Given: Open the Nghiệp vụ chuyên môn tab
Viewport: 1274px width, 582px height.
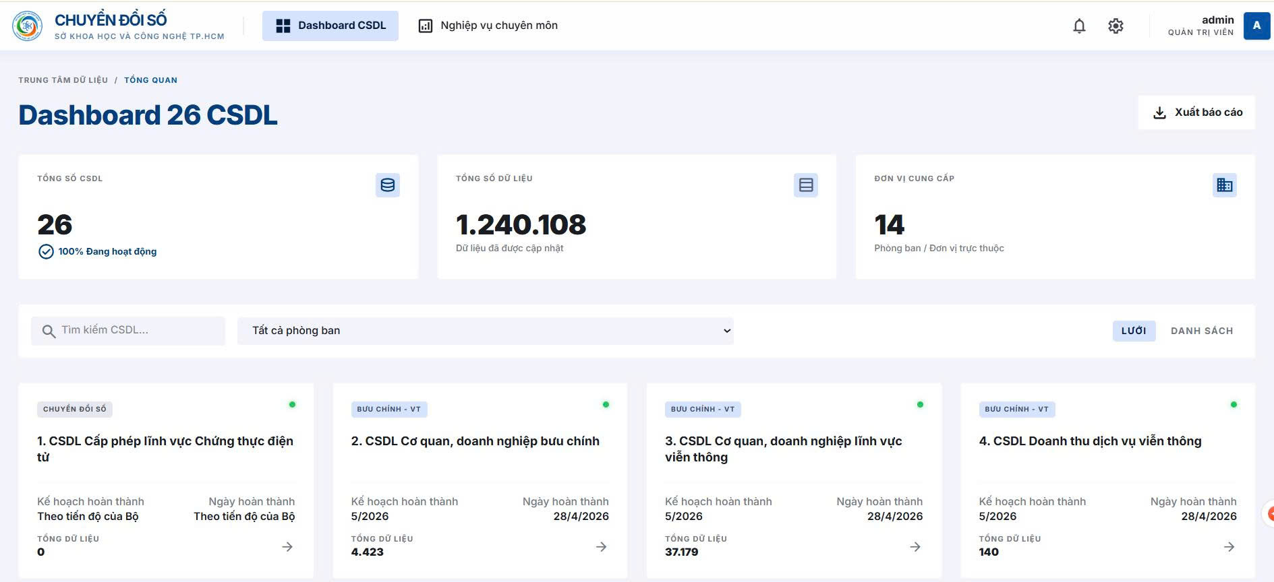Looking at the screenshot, I should [x=488, y=26].
